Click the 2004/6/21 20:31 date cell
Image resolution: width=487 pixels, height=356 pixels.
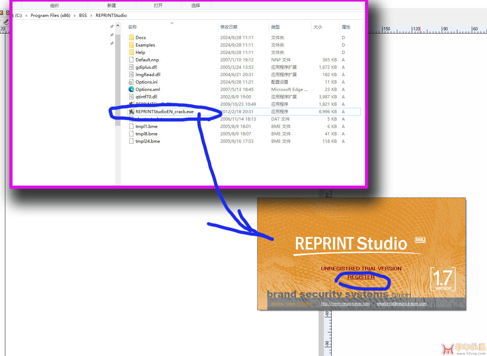point(237,74)
